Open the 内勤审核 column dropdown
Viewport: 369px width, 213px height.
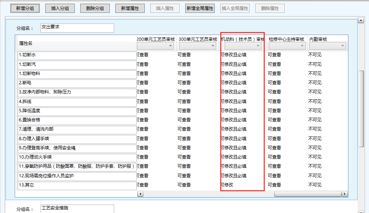[327, 46]
